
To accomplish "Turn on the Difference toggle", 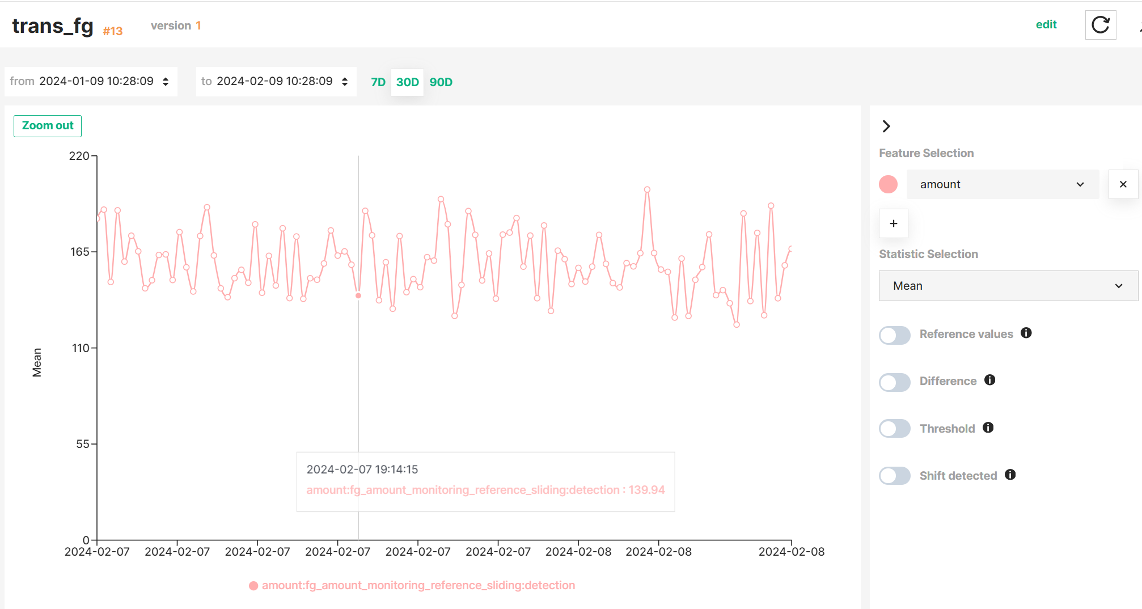I will [x=894, y=382].
